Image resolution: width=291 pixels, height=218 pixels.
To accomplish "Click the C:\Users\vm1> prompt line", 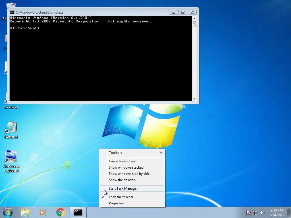I will [x=25, y=28].
